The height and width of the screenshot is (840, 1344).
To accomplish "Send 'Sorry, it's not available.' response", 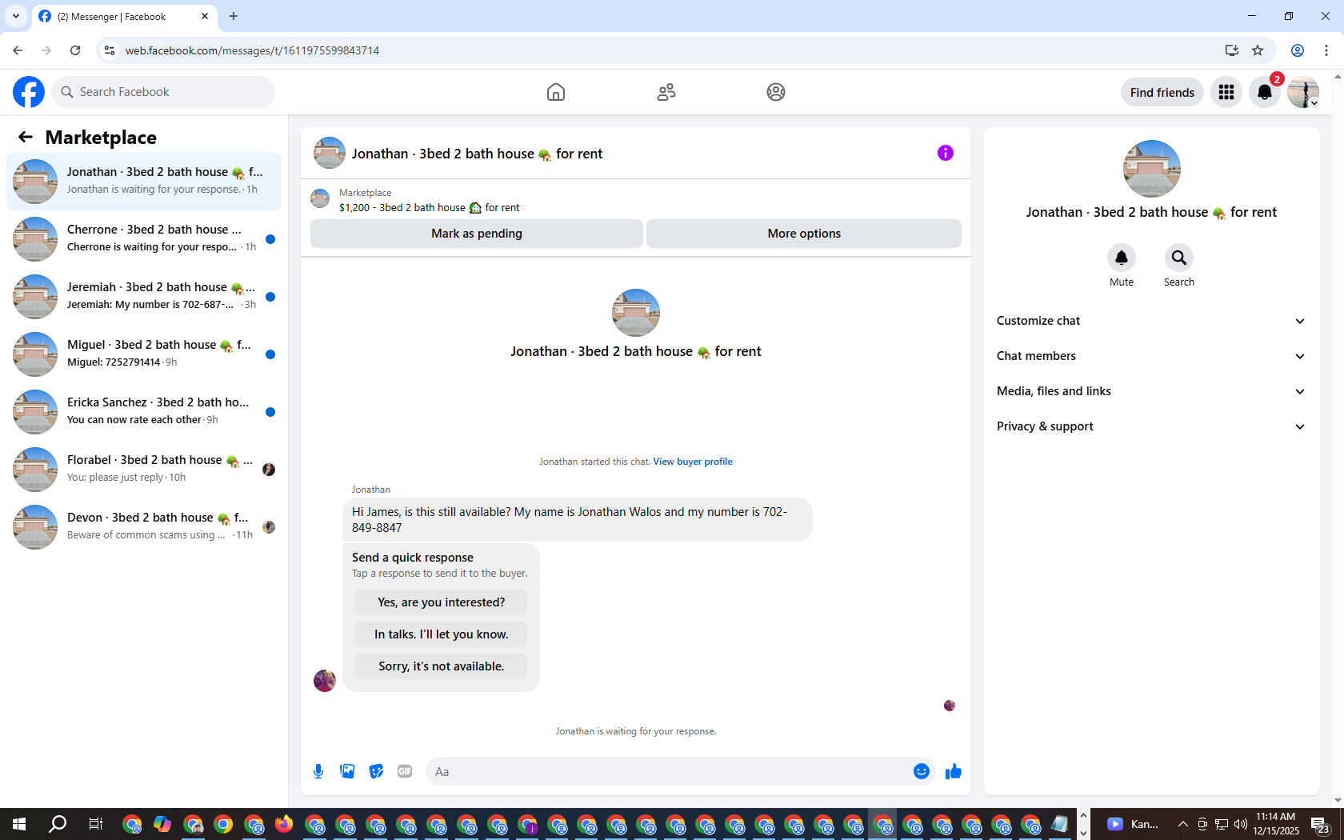I will coord(442,666).
